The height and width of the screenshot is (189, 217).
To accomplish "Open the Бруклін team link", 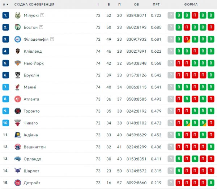I will coord(31,75).
